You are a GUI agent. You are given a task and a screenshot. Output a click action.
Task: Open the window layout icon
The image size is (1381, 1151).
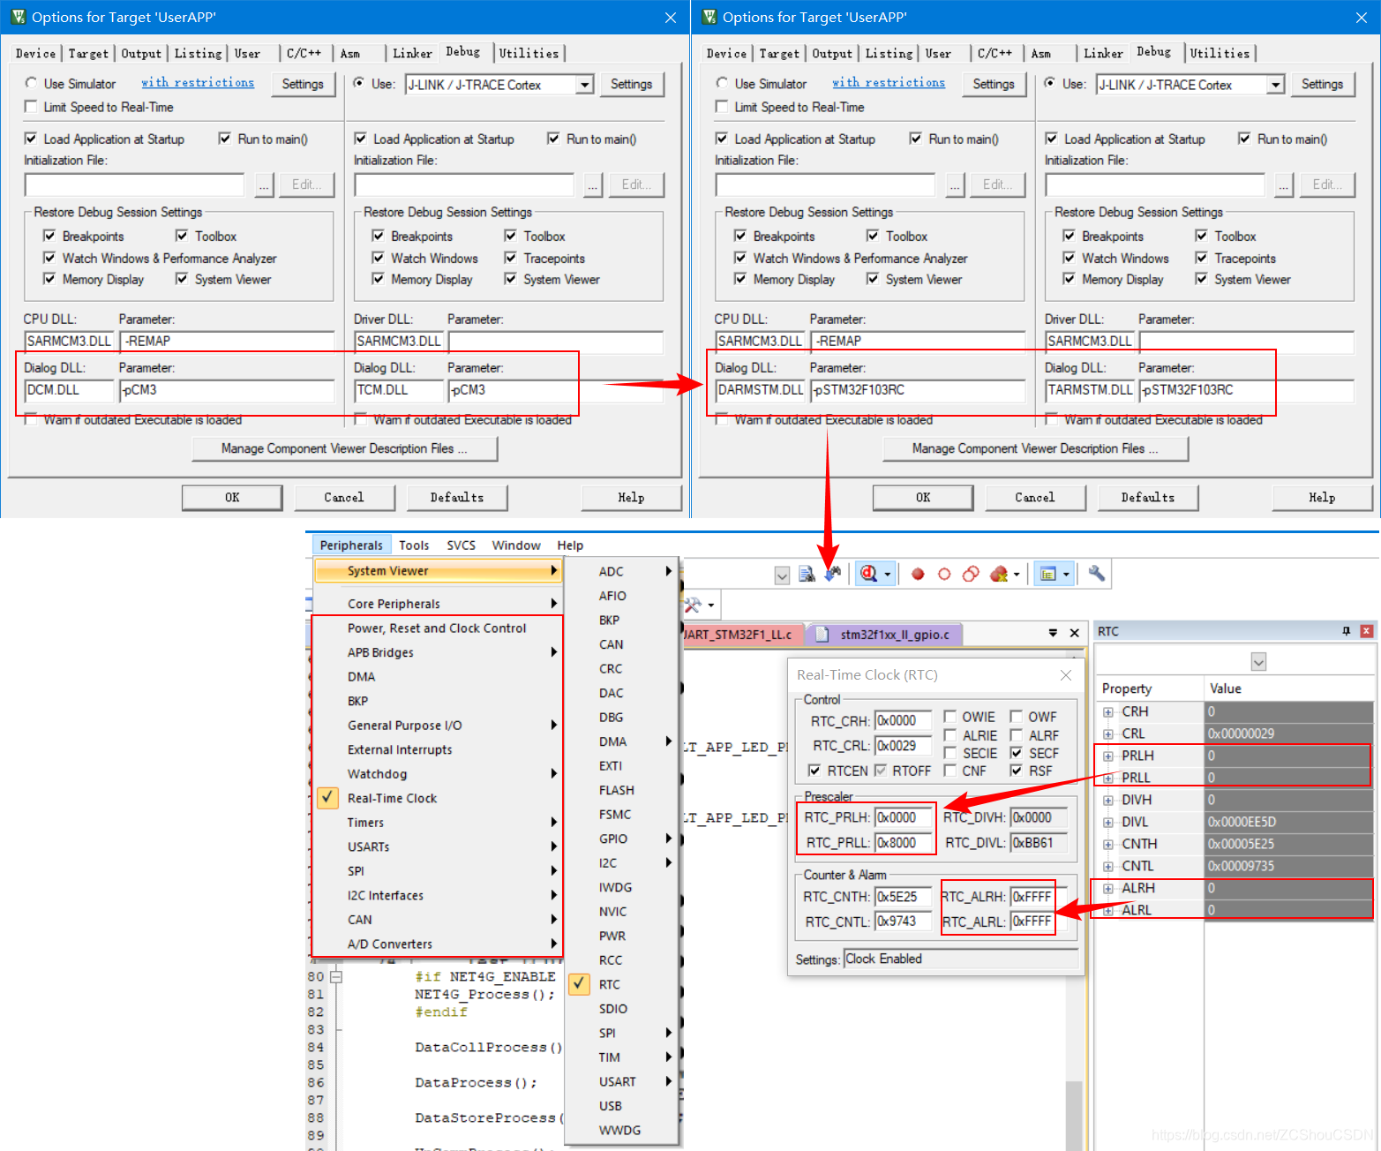point(1048,574)
